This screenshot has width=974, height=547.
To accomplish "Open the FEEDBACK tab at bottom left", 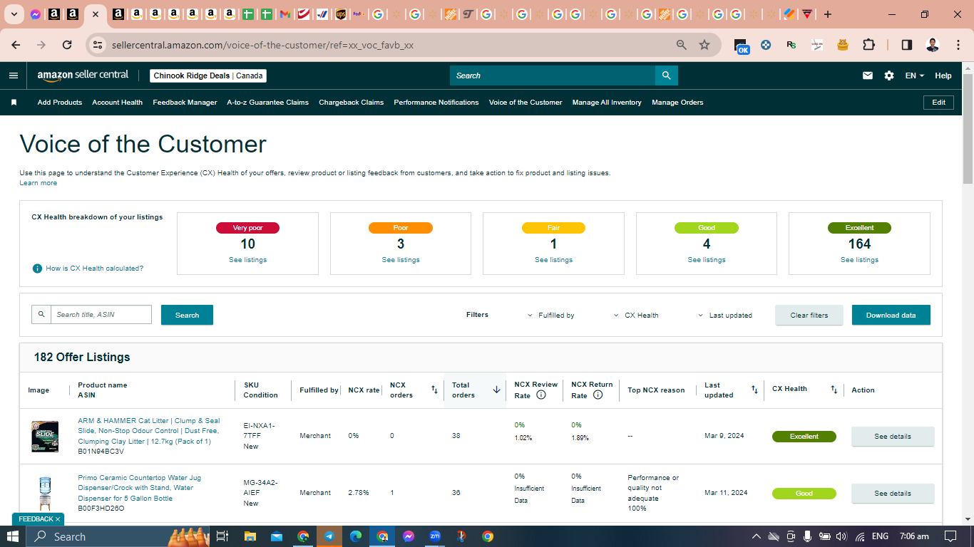I will [38, 519].
